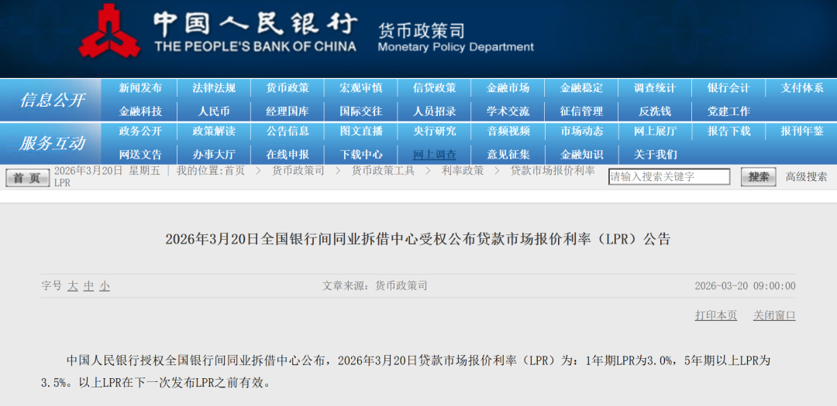This screenshot has height=406, width=837.
Task: Click the 首页 home button
Action: (x=27, y=178)
